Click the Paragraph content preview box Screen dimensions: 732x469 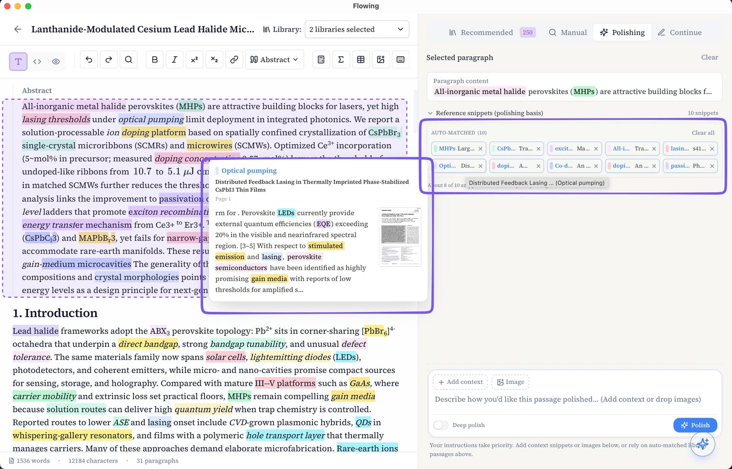(x=574, y=87)
